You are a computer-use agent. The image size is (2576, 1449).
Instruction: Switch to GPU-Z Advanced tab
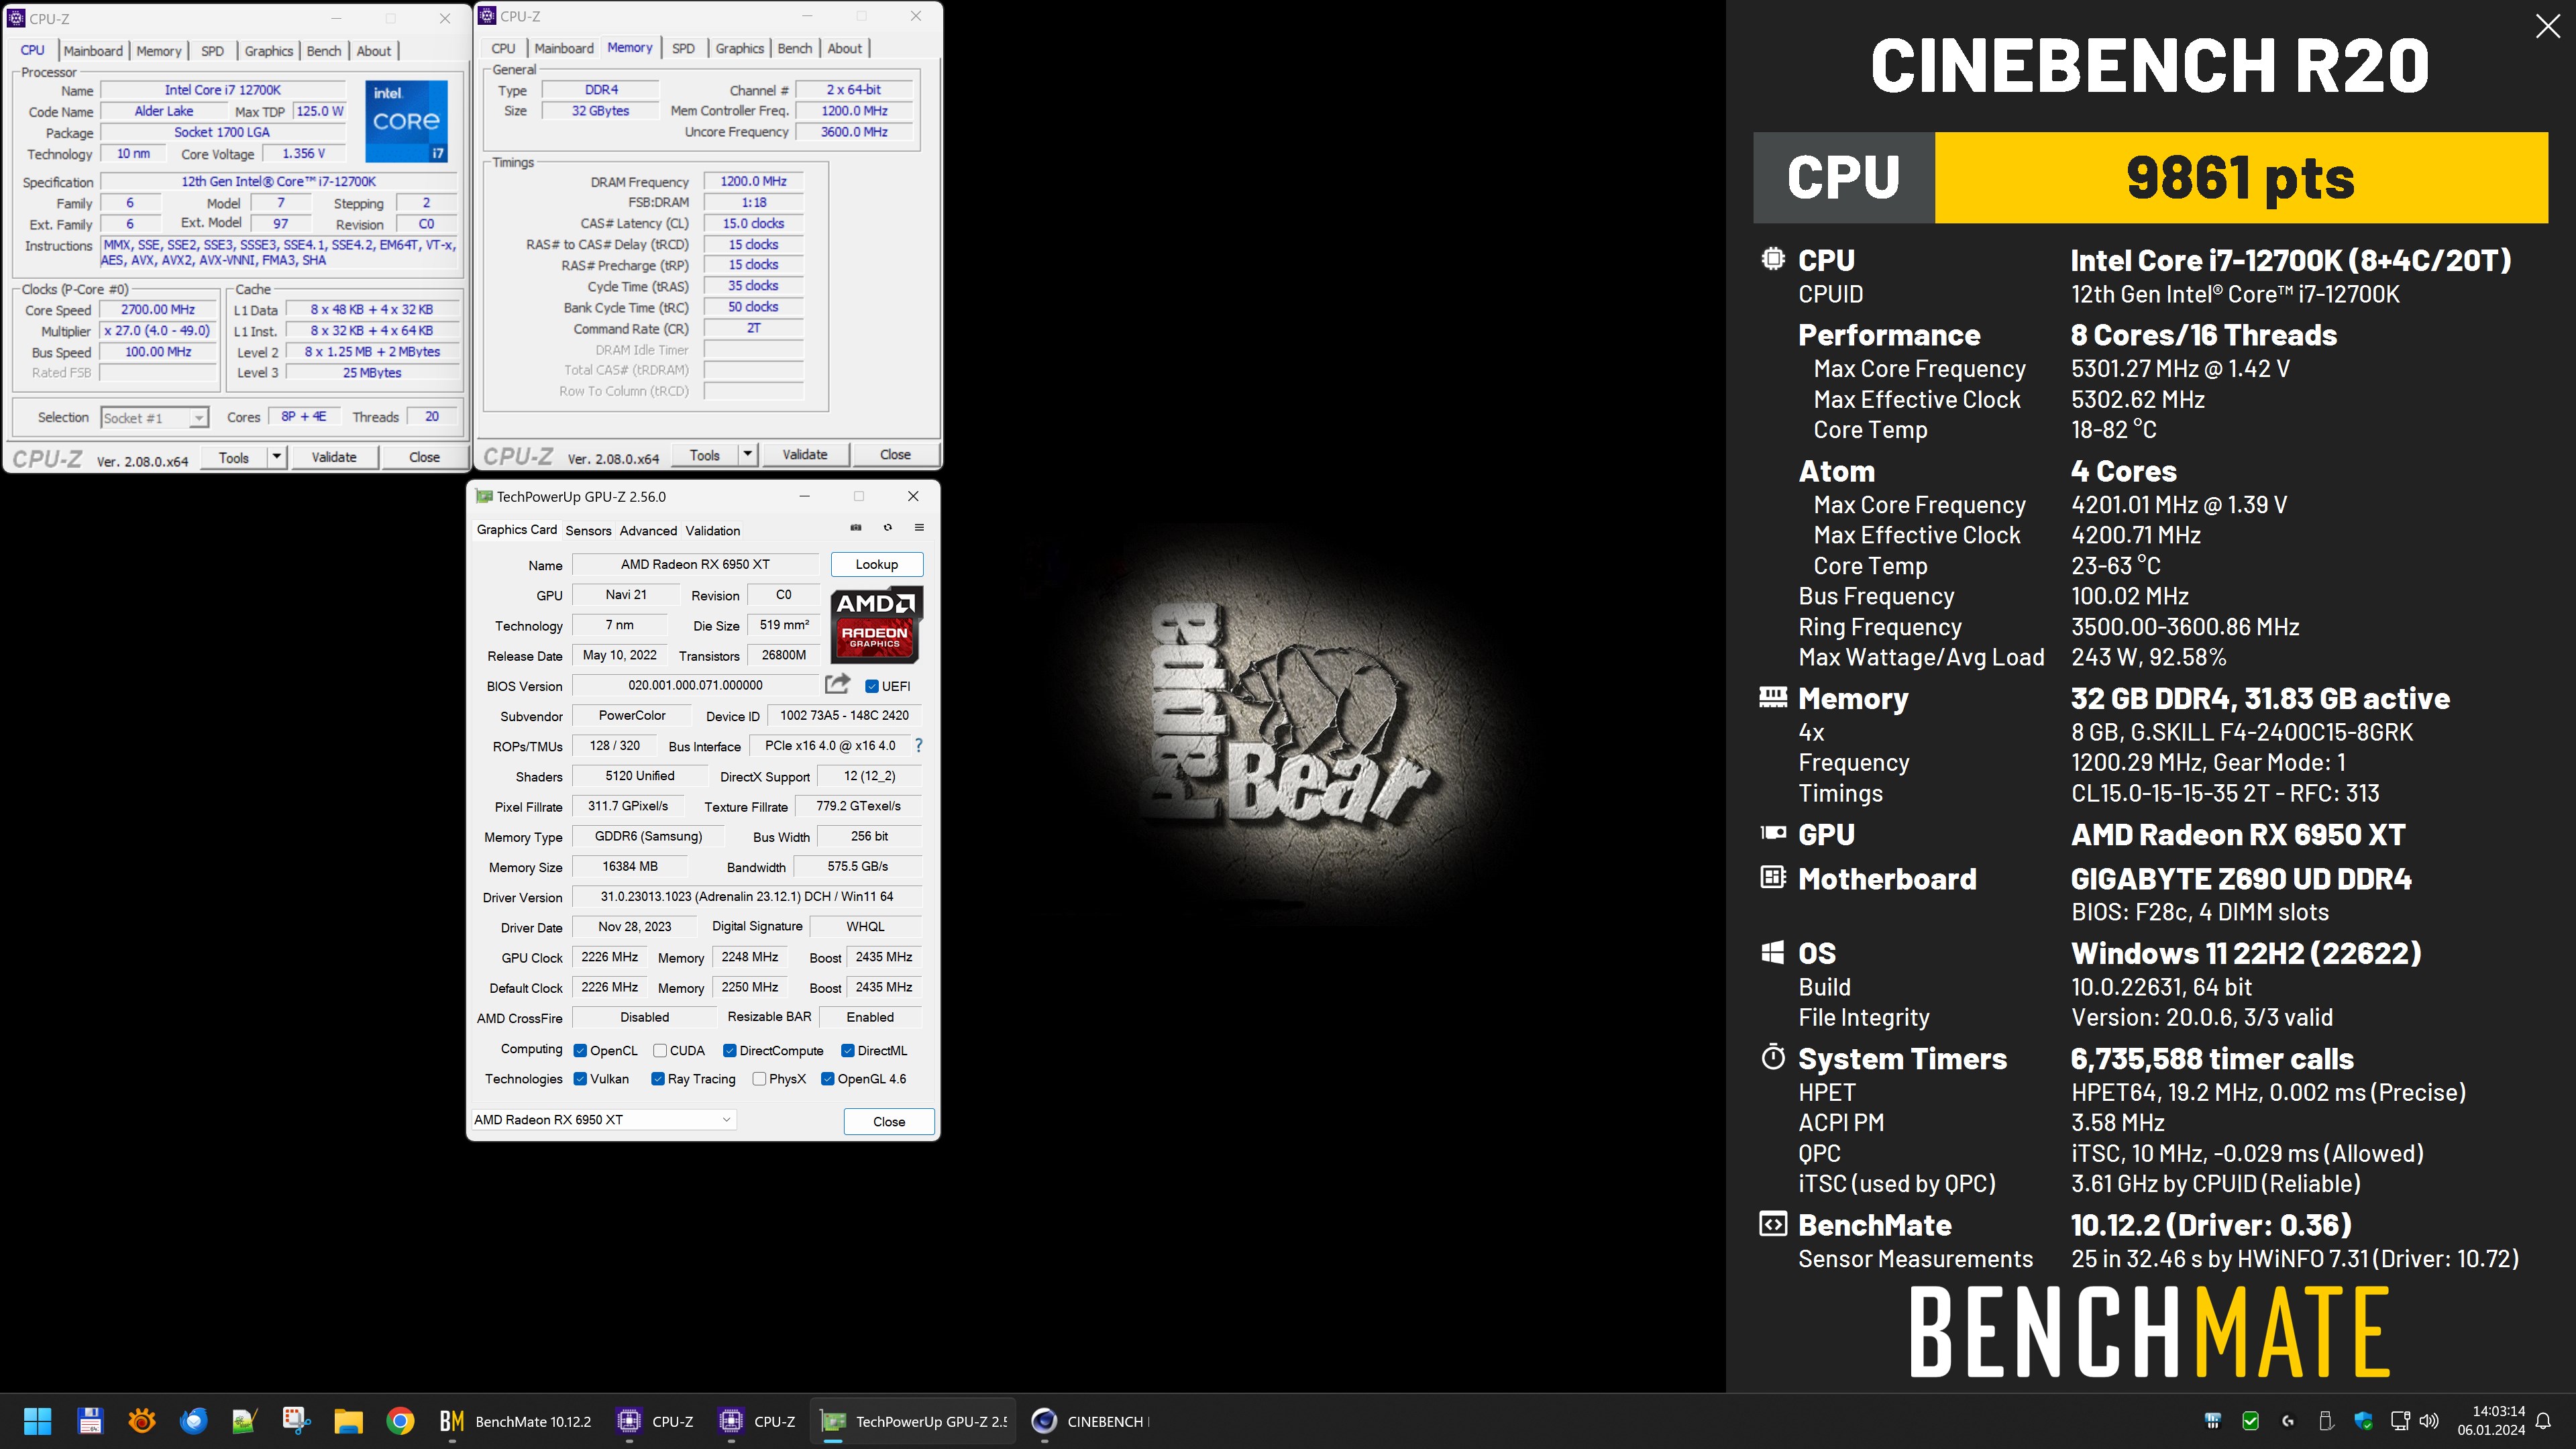point(648,530)
